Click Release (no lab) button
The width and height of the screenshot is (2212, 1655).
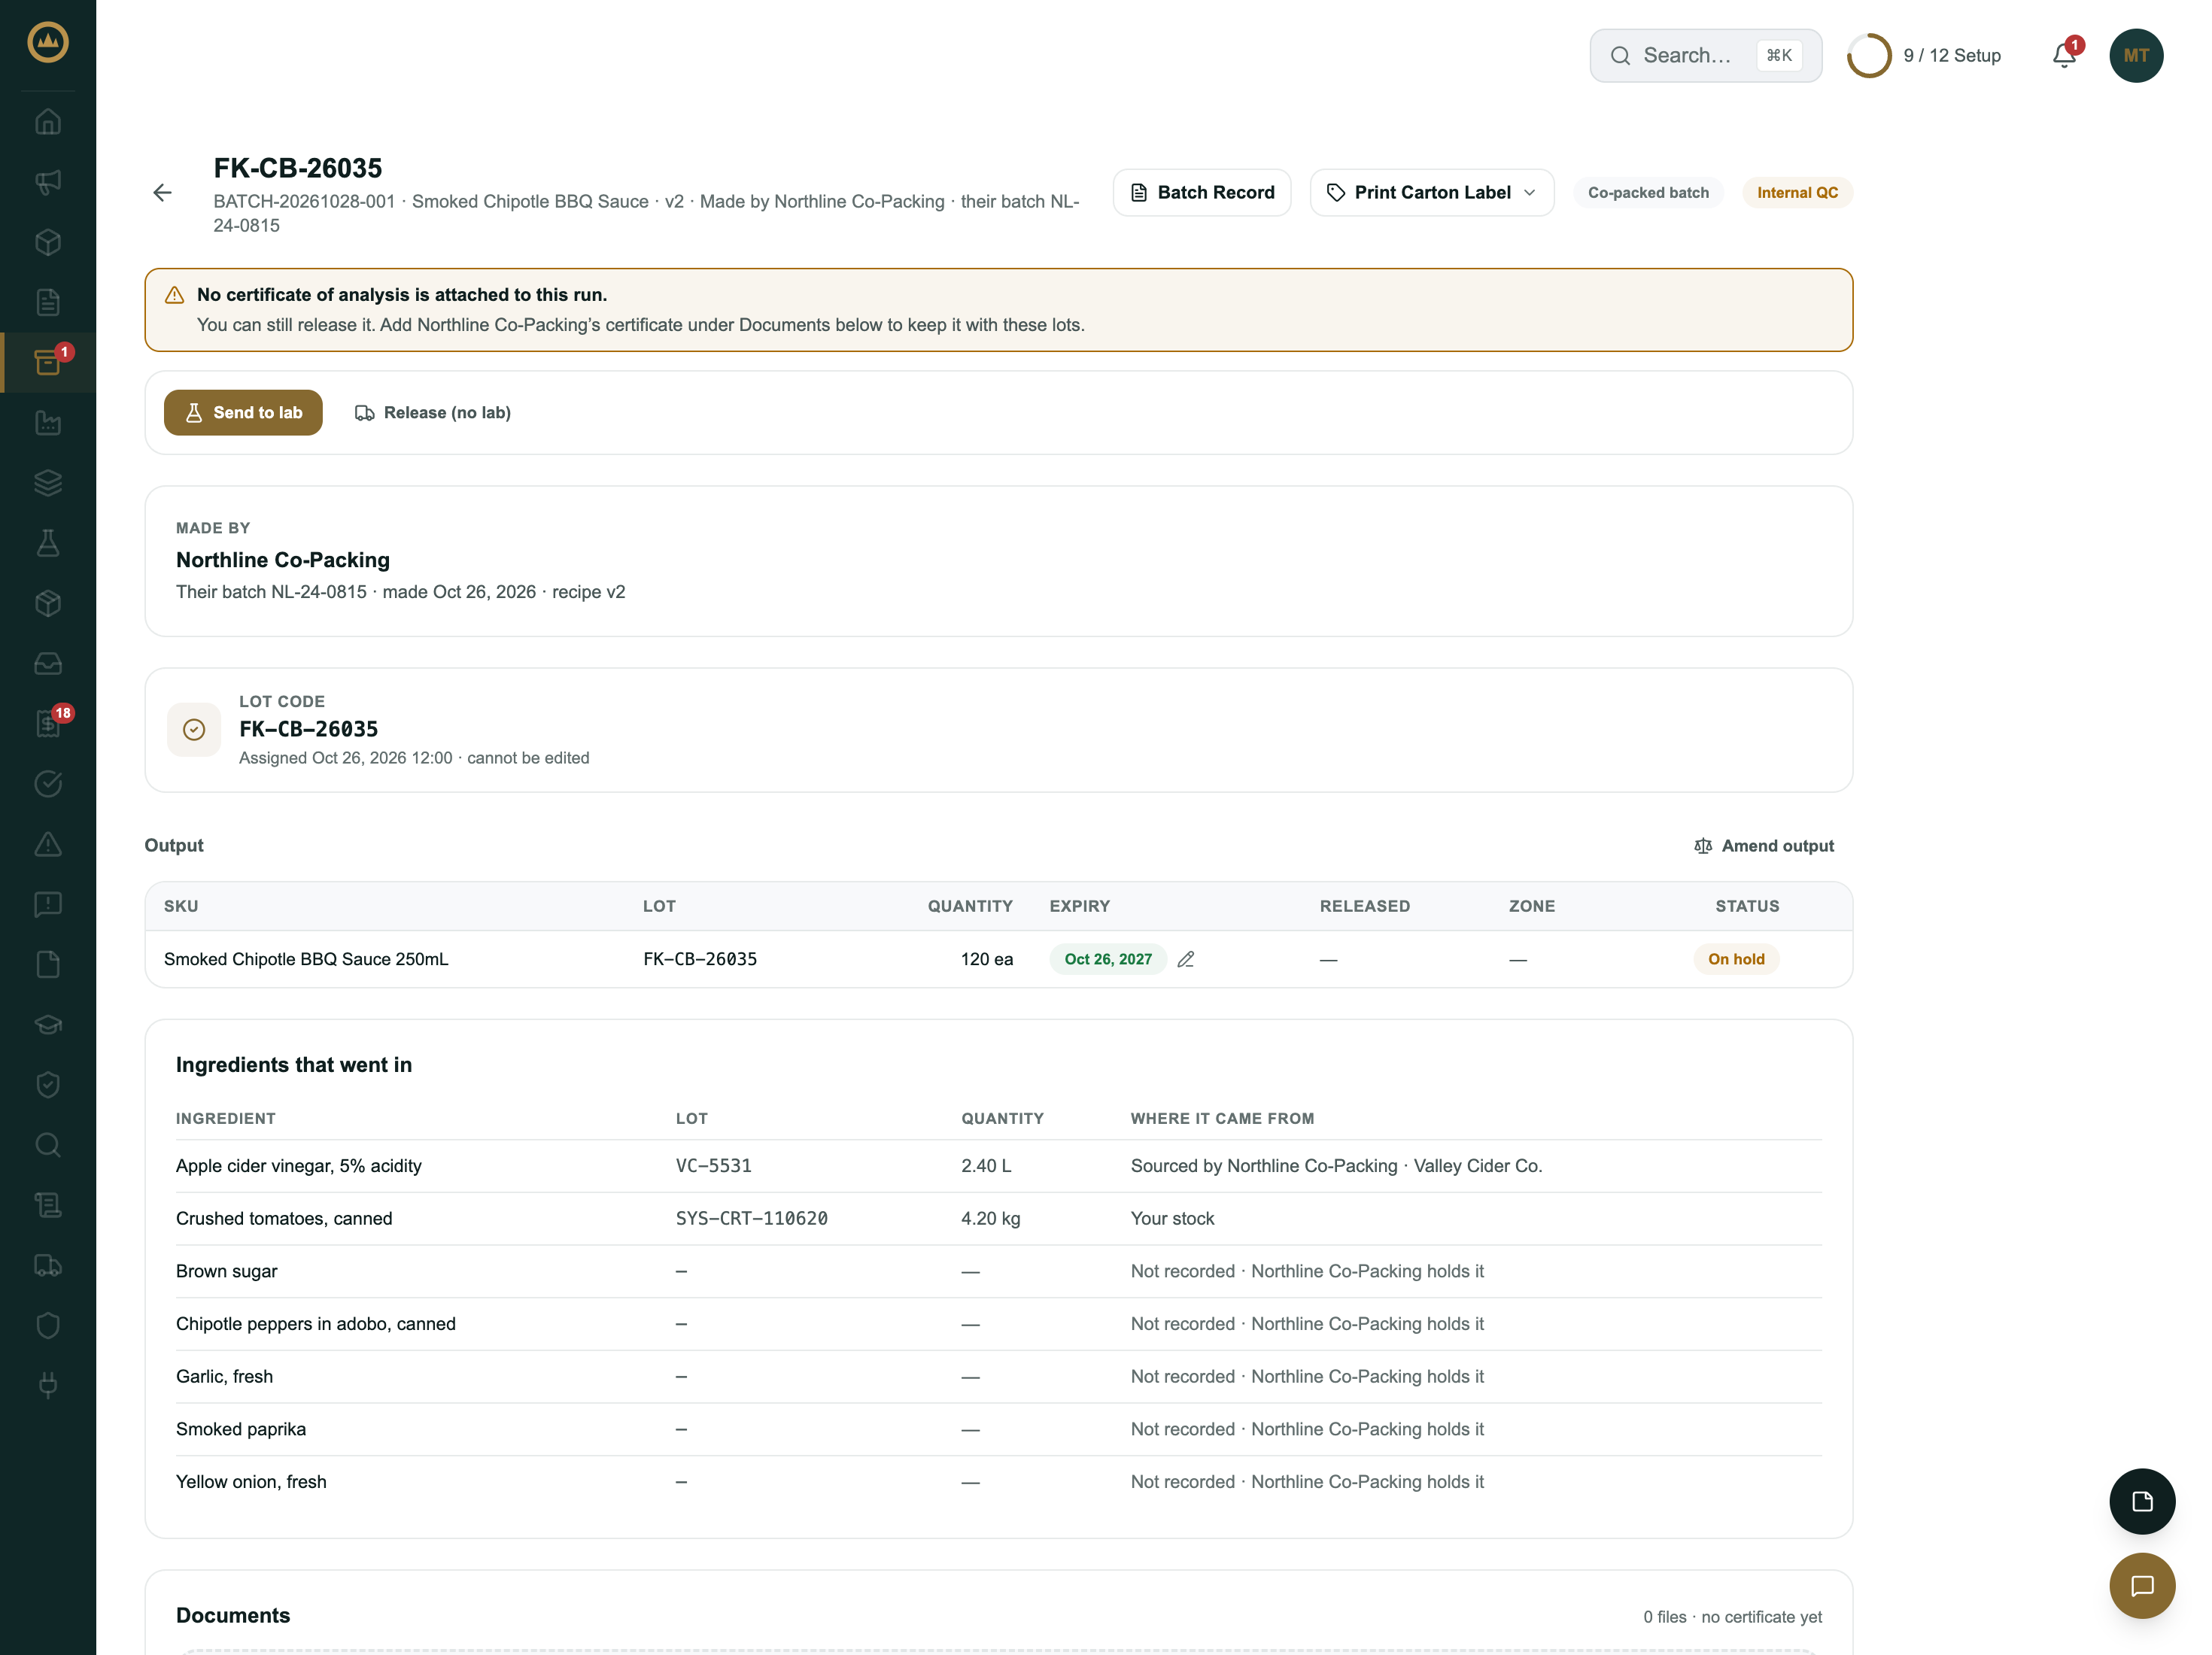coord(433,413)
